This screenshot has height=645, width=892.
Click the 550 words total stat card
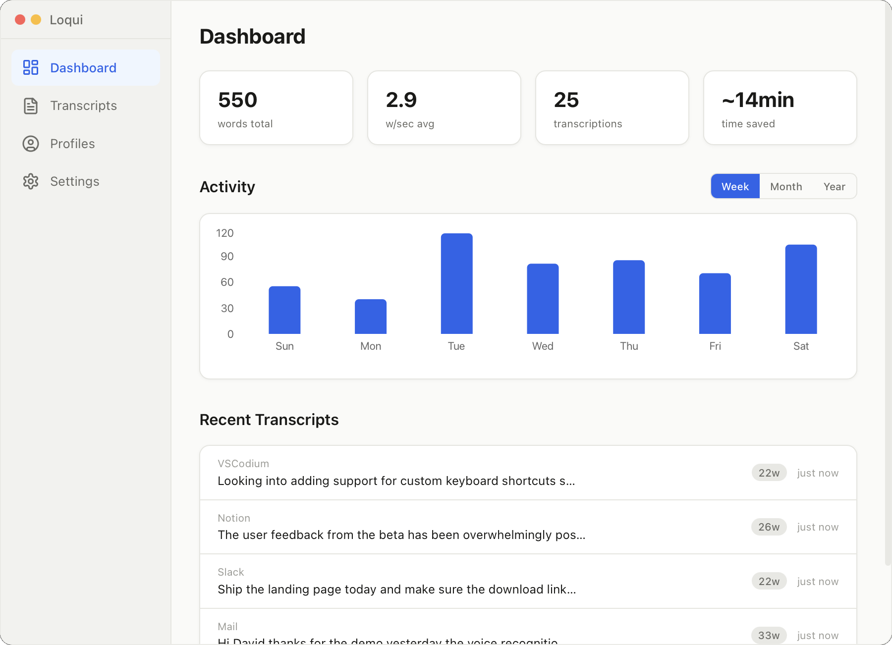276,107
